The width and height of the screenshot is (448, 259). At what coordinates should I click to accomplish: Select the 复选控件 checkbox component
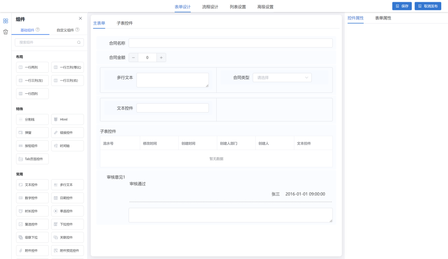32,224
